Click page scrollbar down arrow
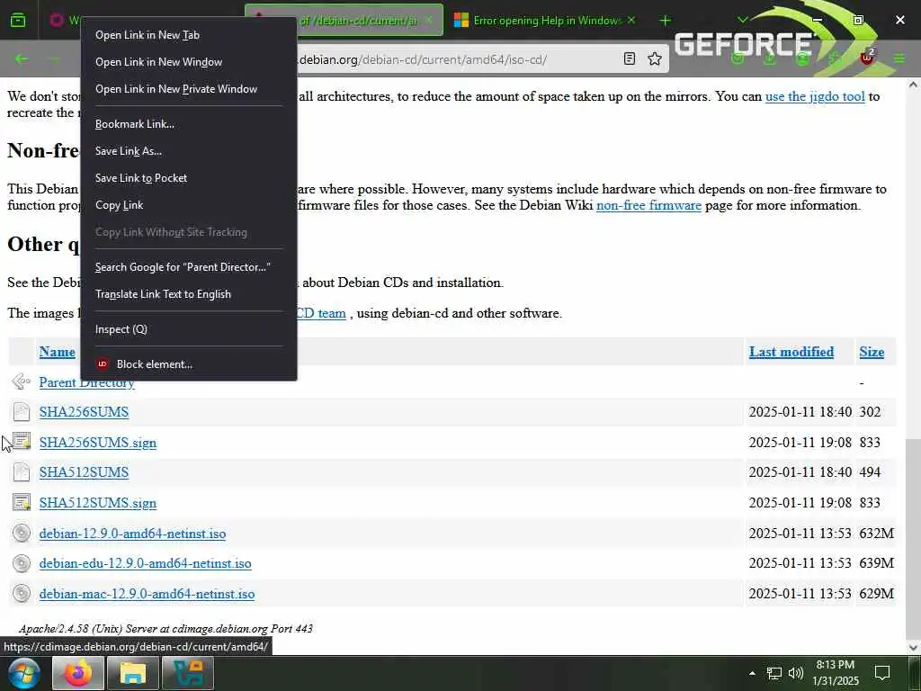Image resolution: width=921 pixels, height=691 pixels. 913,648
